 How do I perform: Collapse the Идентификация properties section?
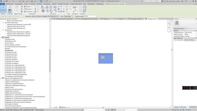point(196,38)
